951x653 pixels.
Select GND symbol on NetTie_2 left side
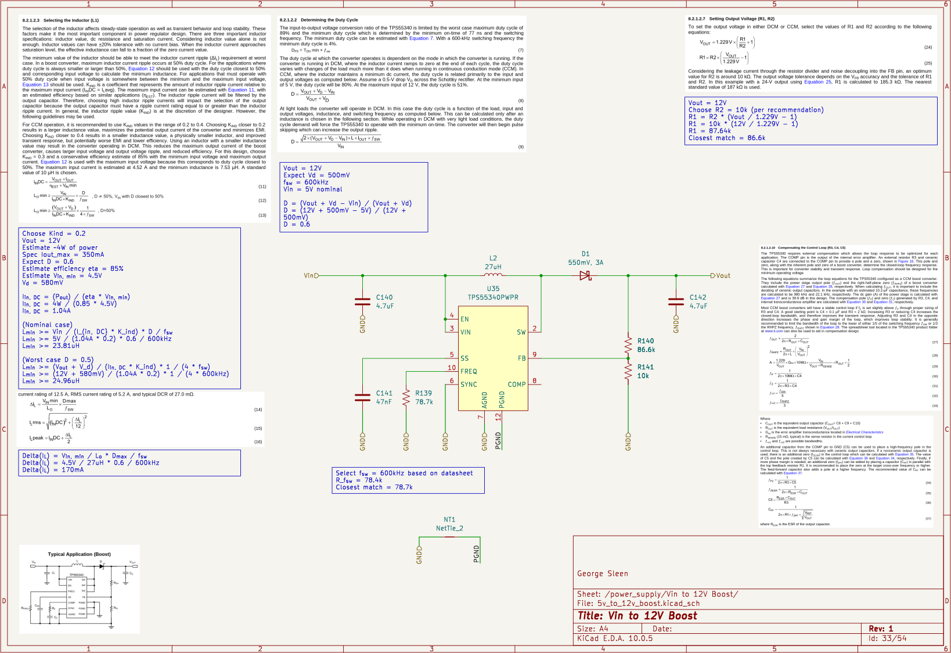pos(419,555)
